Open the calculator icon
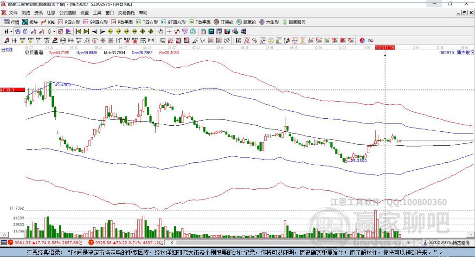Screen dimensions: 475x257 (x=211, y=32)
